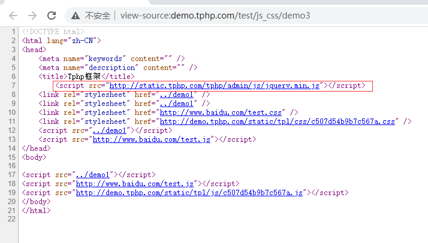This screenshot has height=243, width=428.
Task: Open the baidu.com/test.js link on line 13
Action: point(152,139)
